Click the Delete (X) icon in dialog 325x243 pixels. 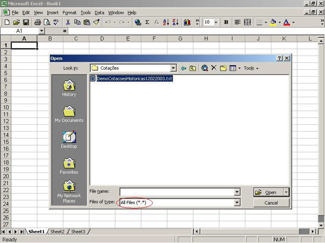(213, 68)
